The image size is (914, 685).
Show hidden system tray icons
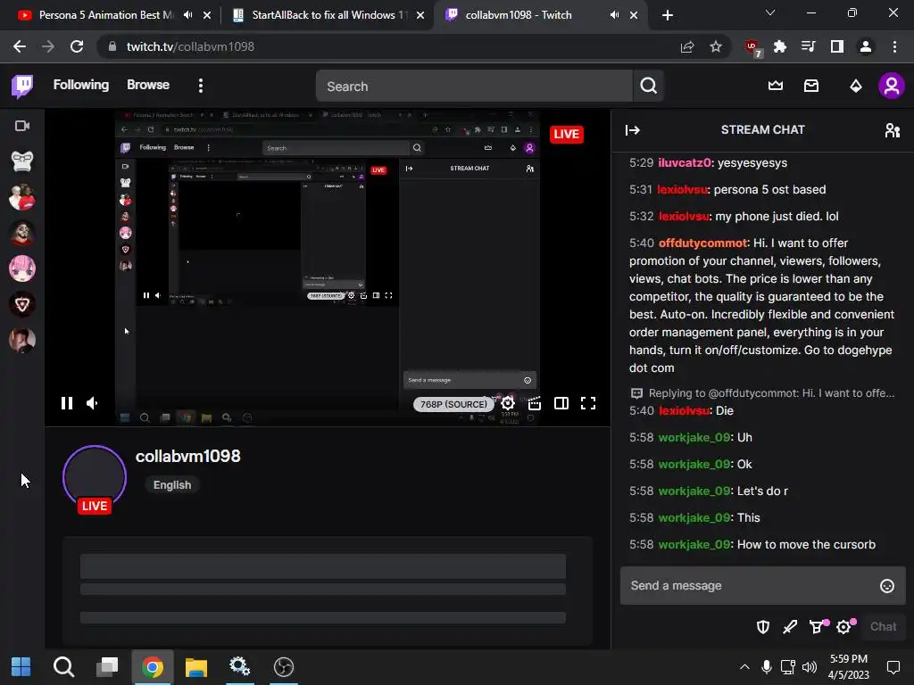point(744,667)
